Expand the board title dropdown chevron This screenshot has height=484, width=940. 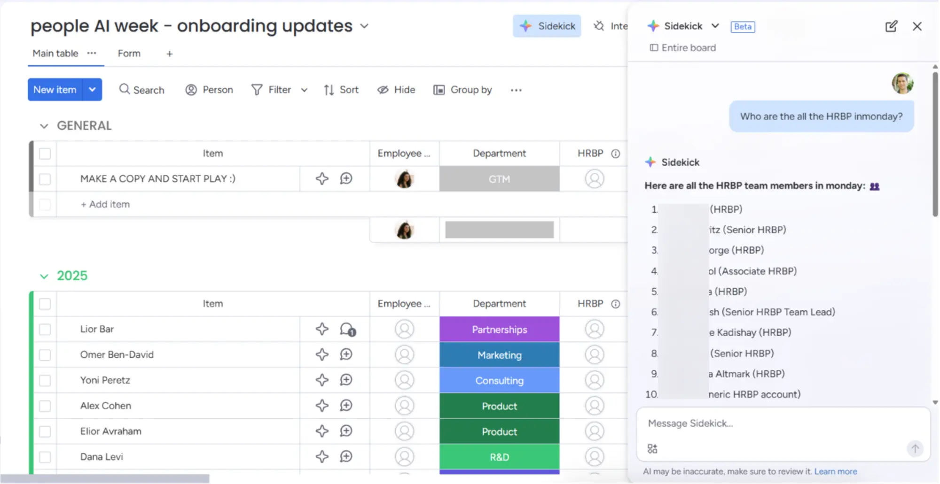click(x=364, y=26)
